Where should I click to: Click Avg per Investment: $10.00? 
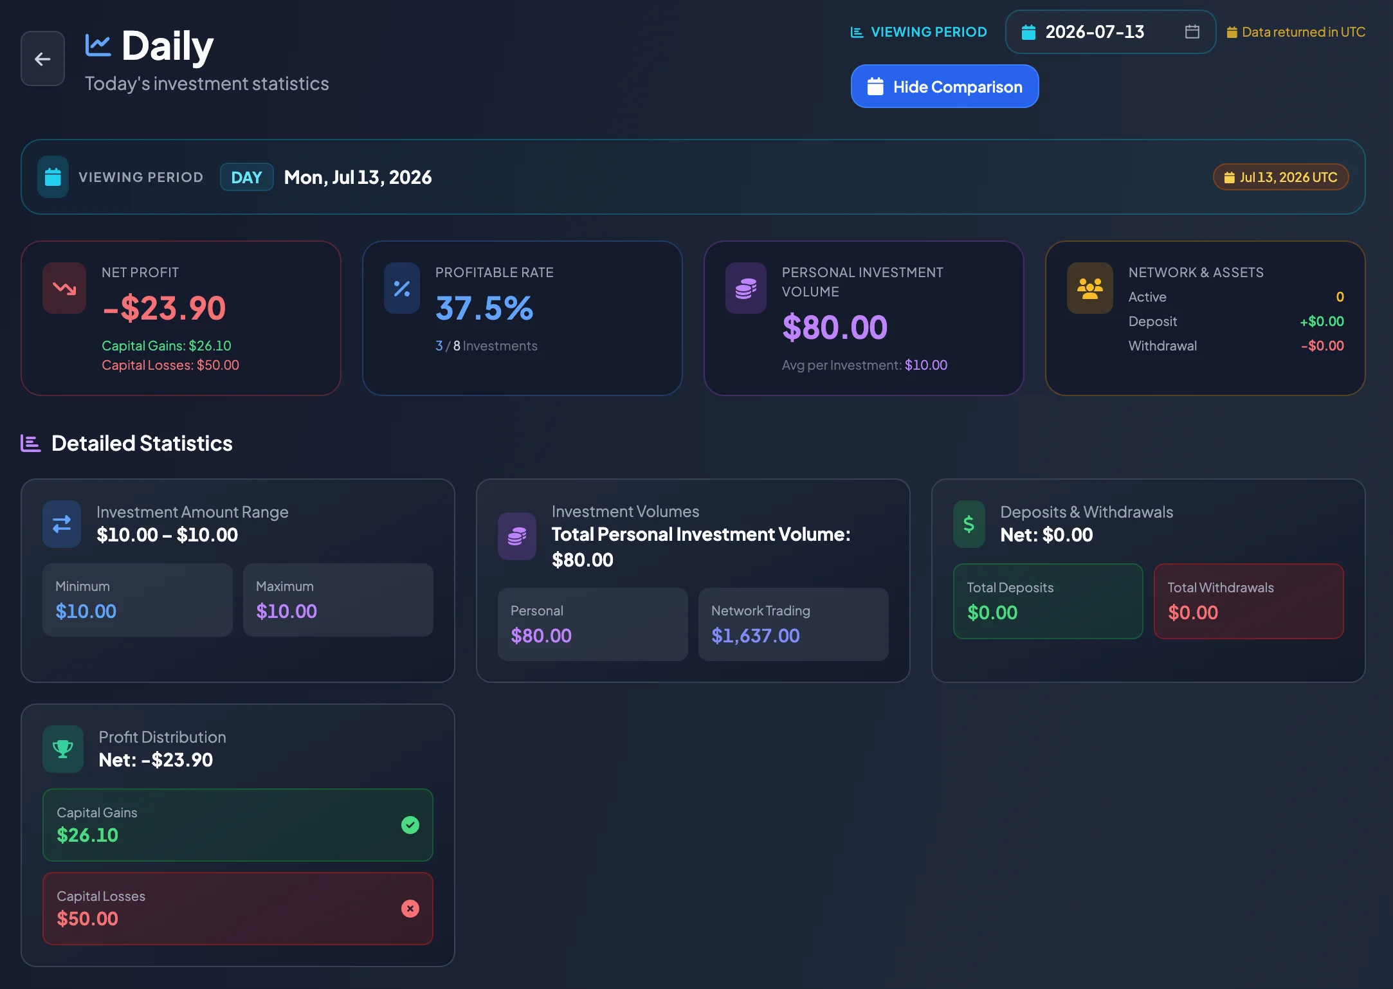click(x=864, y=365)
